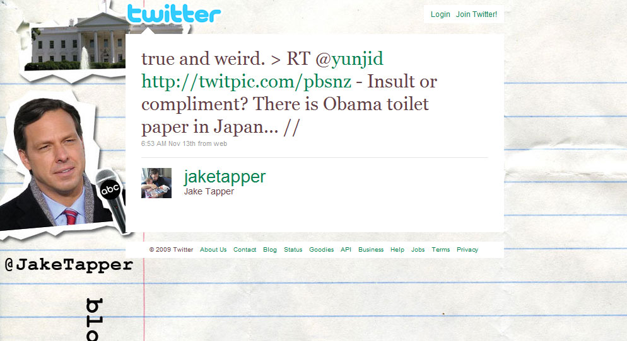Open the Help footer link
This screenshot has height=341, width=627.
coord(397,250)
